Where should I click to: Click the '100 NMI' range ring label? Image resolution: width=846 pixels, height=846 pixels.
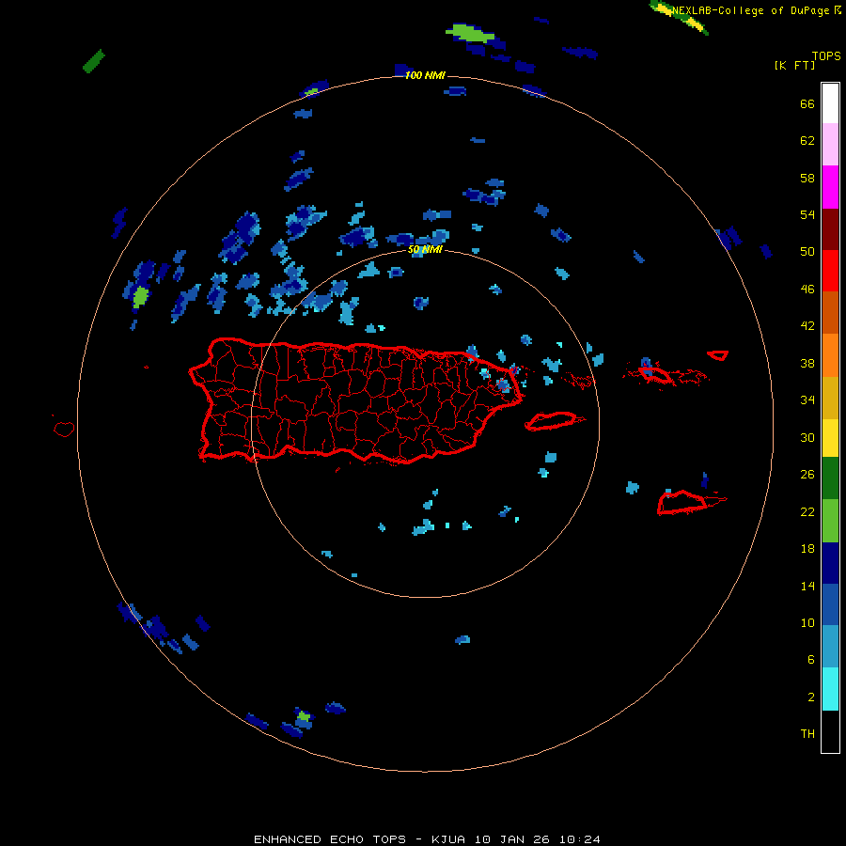pyautogui.click(x=425, y=75)
